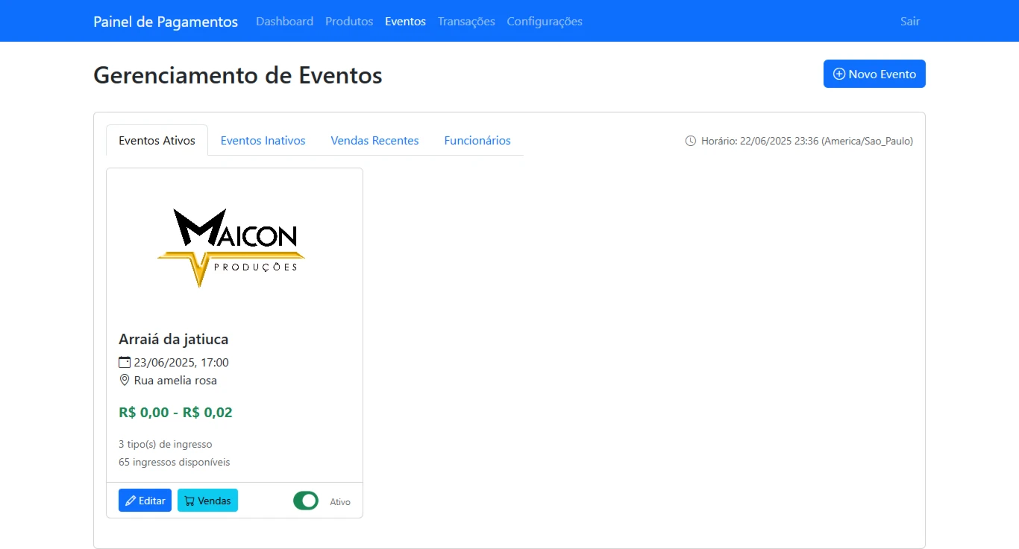Screen dimensions: 1019x549
Task: Click the clock icon next to Horário
Action: tap(691, 141)
